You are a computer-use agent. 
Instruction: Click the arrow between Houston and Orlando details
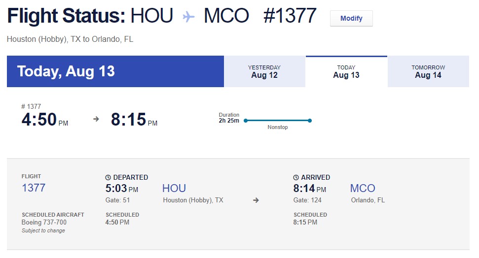[x=256, y=200]
